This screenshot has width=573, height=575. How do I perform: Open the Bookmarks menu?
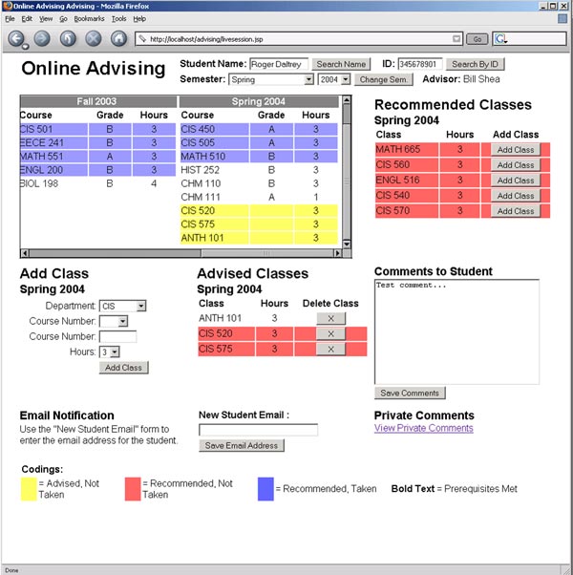pos(89,19)
